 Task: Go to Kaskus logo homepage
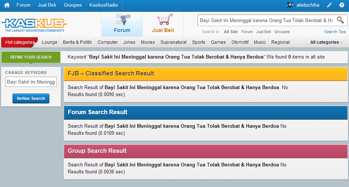point(35,25)
